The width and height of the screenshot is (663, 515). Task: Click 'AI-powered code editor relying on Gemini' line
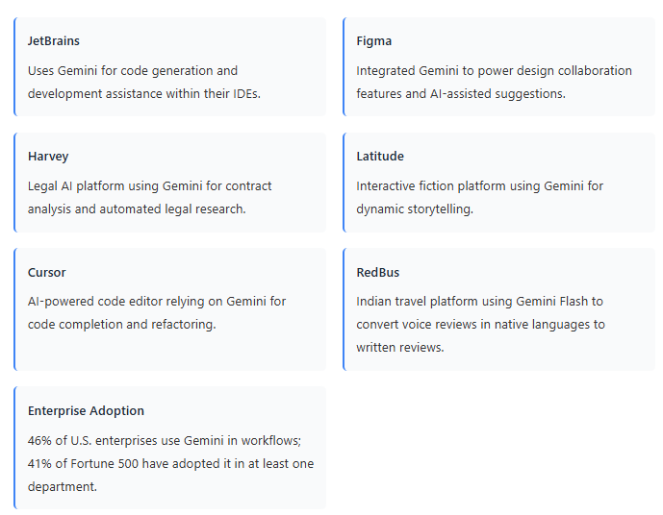[x=157, y=302]
